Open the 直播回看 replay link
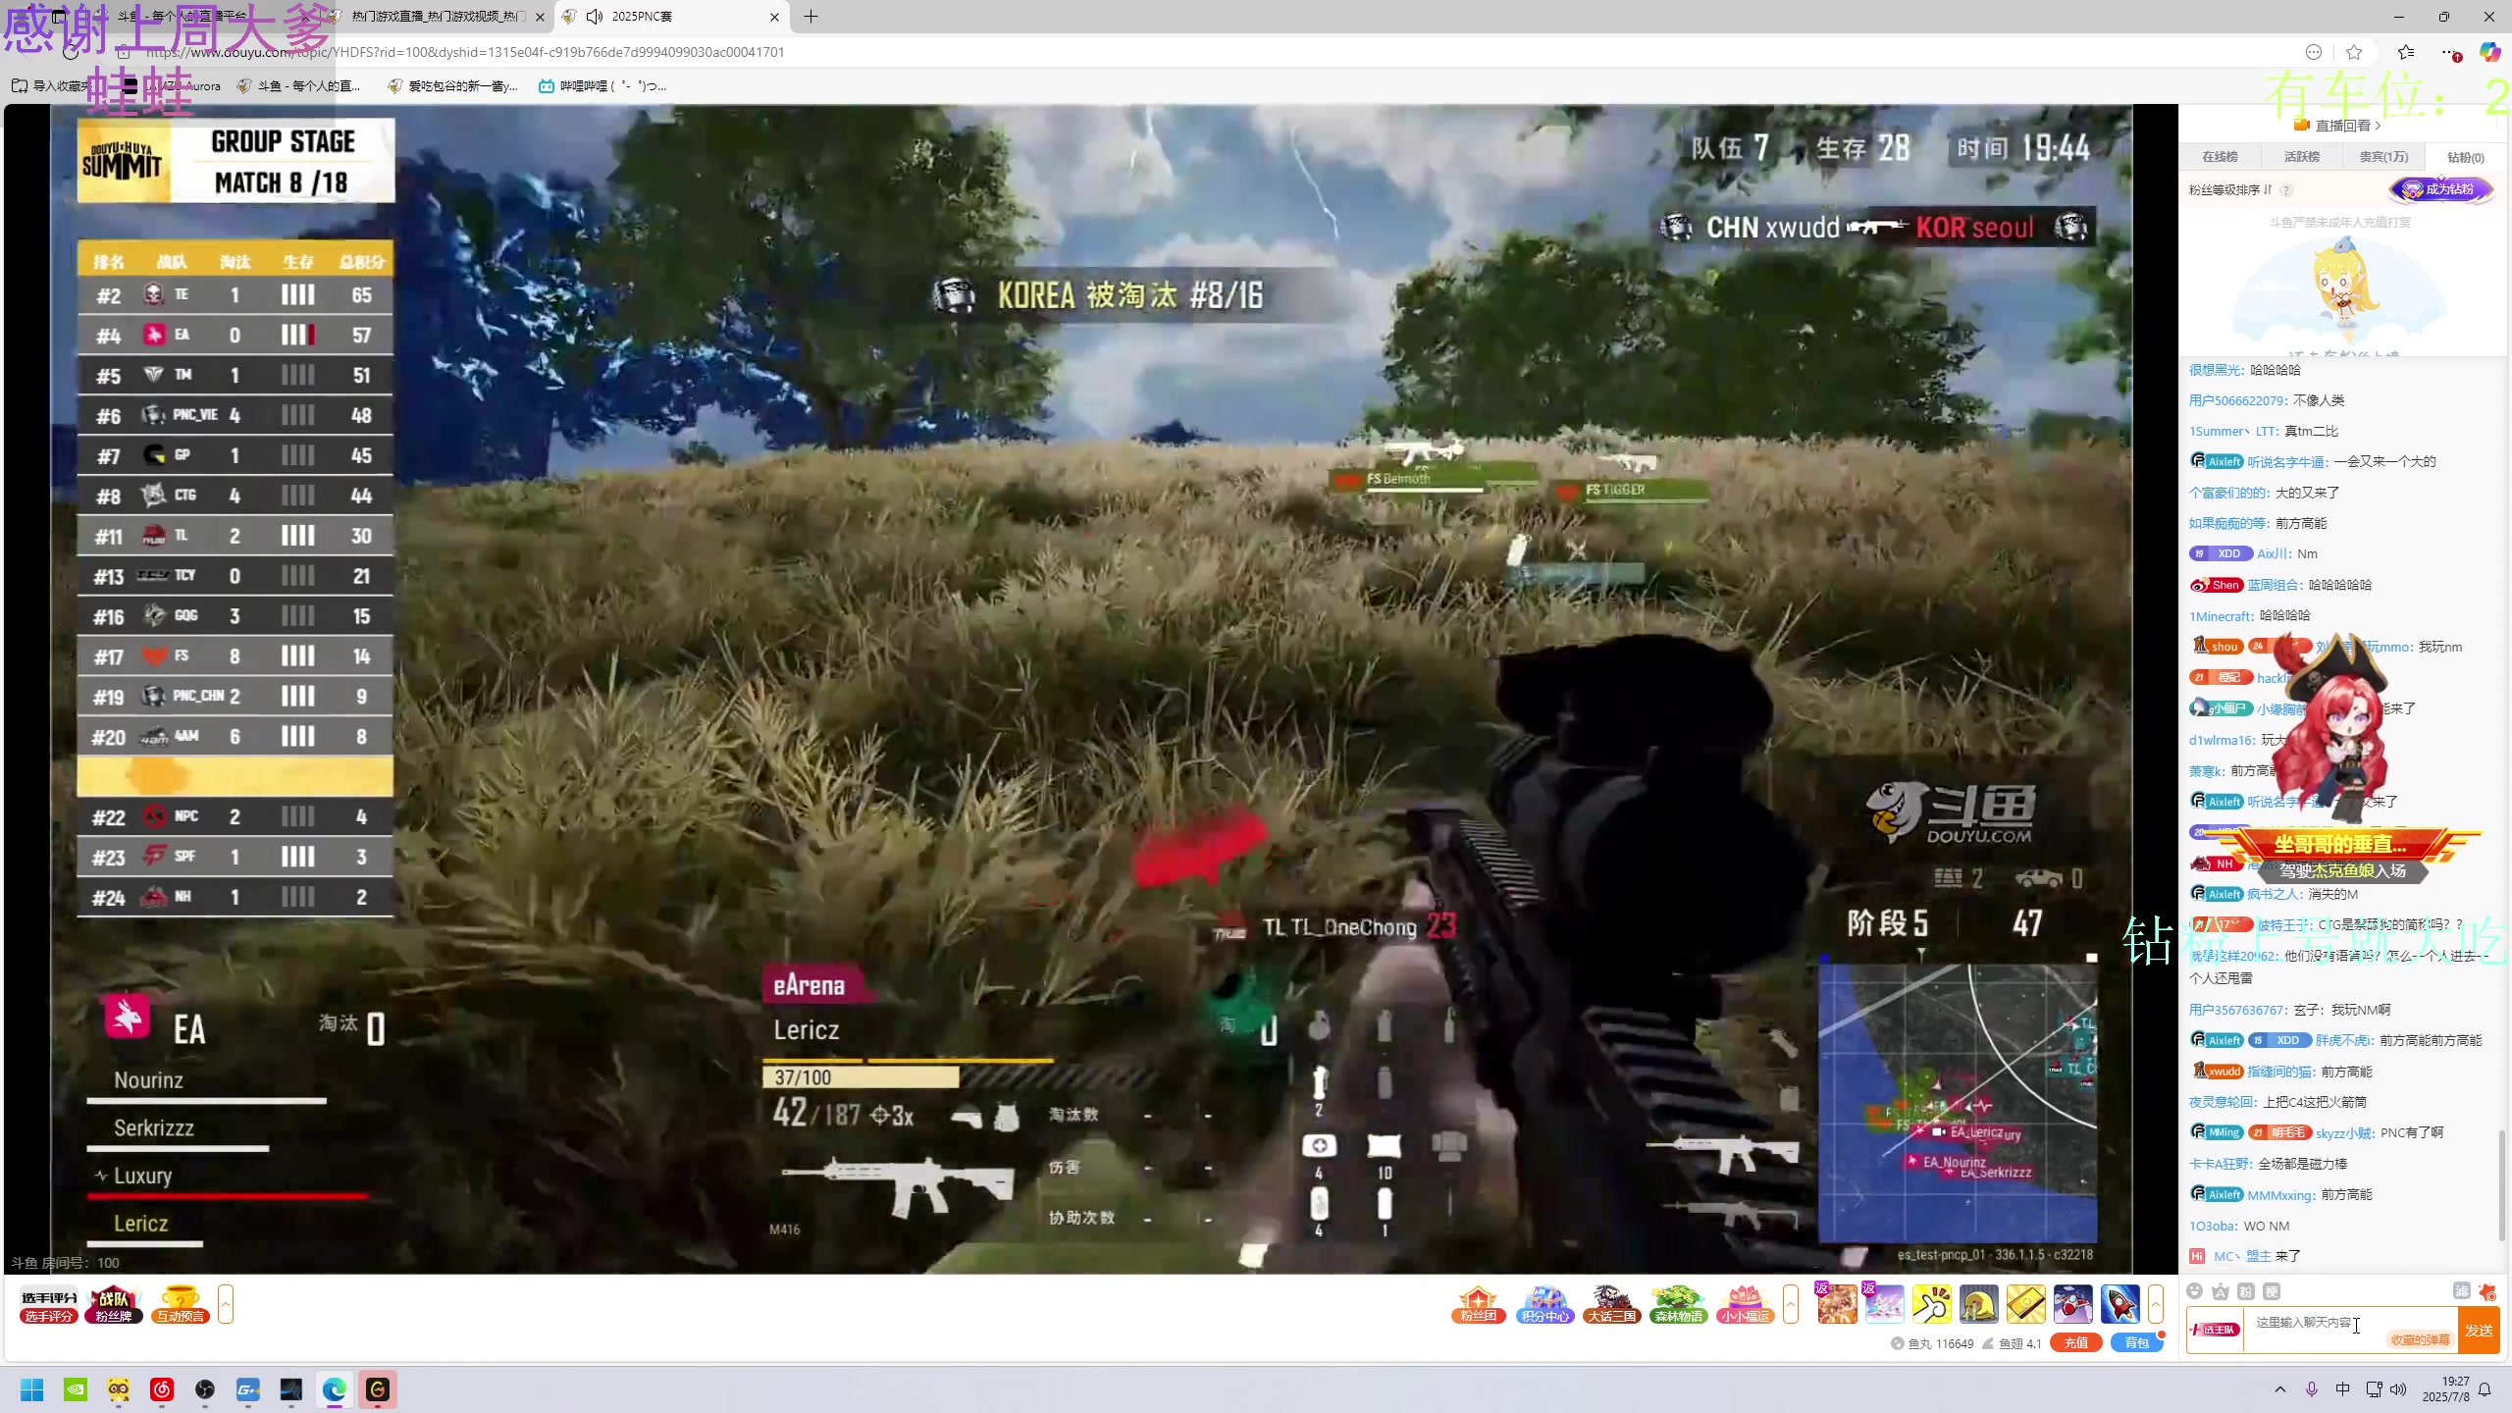The height and width of the screenshot is (1413, 2512). [x=2338, y=126]
